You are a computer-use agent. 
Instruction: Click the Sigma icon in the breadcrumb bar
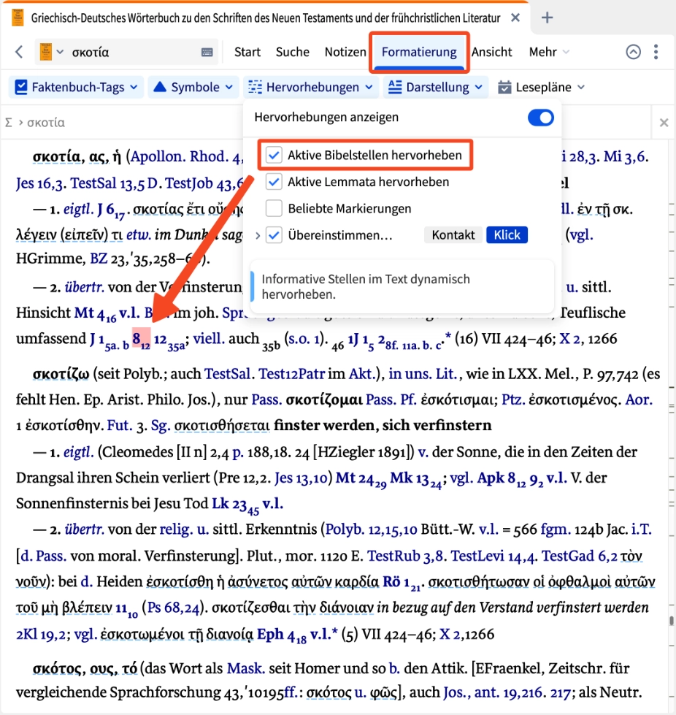coord(9,122)
